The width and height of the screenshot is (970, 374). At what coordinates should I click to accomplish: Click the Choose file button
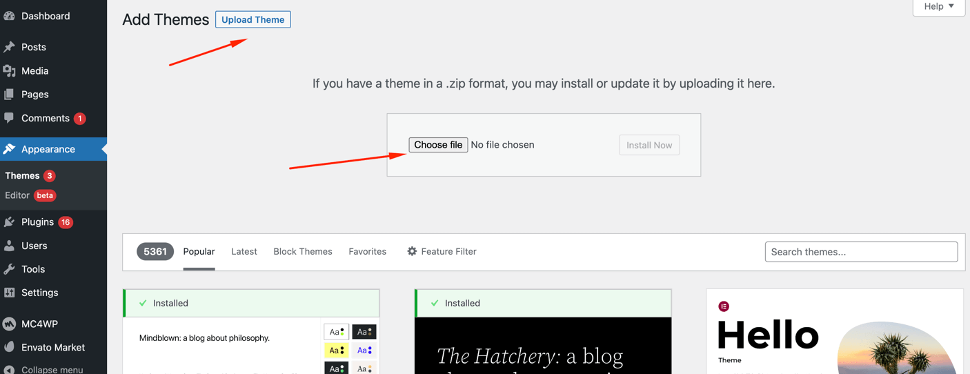438,145
